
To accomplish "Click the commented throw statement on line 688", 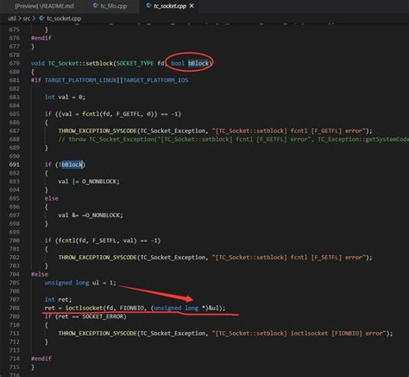I will click(x=234, y=139).
